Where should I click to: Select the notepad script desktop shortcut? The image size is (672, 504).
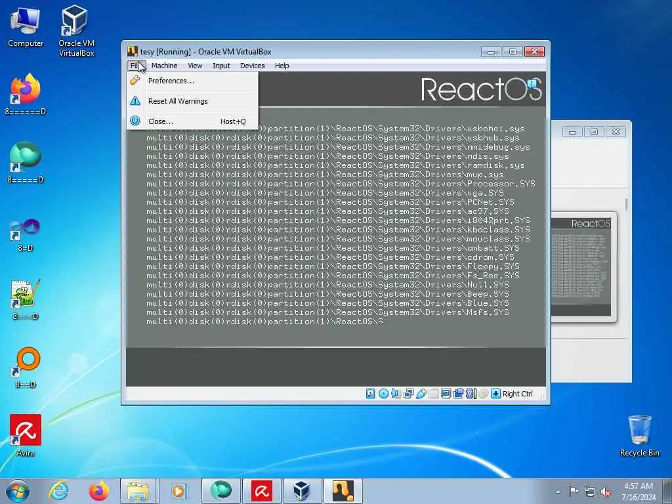click(26, 299)
